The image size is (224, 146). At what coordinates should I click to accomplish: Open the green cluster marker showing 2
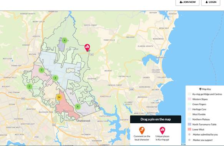click(30, 86)
